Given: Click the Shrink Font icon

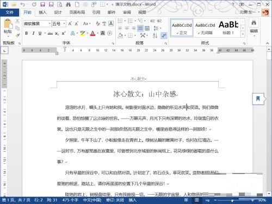Looking at the screenshot, I should pyautogui.click(x=77, y=23).
